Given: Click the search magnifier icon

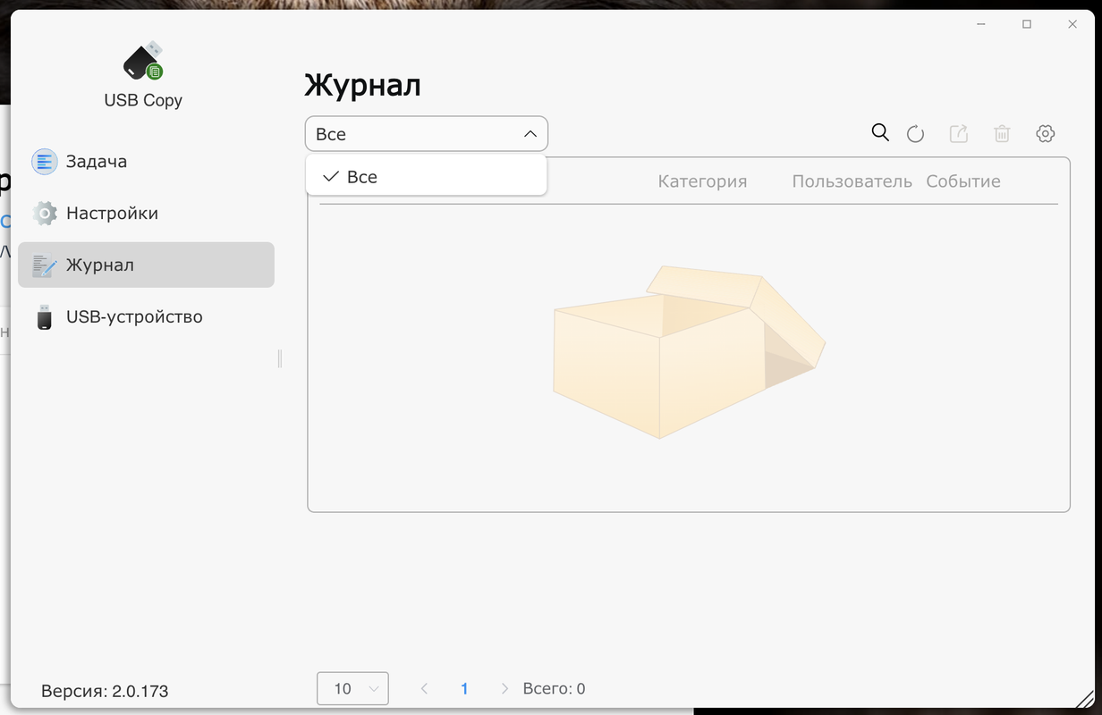Looking at the screenshot, I should point(880,133).
